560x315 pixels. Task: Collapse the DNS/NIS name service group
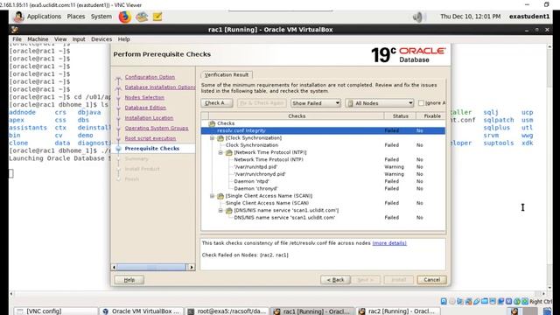pyautogui.click(x=220, y=210)
